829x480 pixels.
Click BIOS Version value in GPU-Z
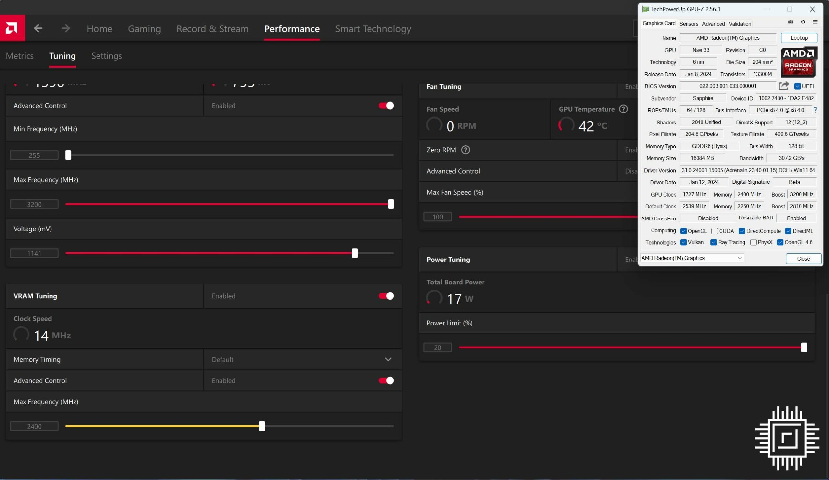point(728,86)
